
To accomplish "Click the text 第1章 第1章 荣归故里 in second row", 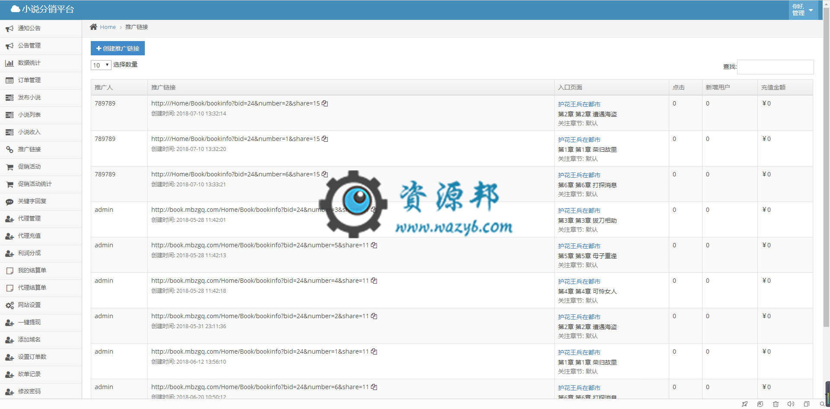I will point(587,150).
